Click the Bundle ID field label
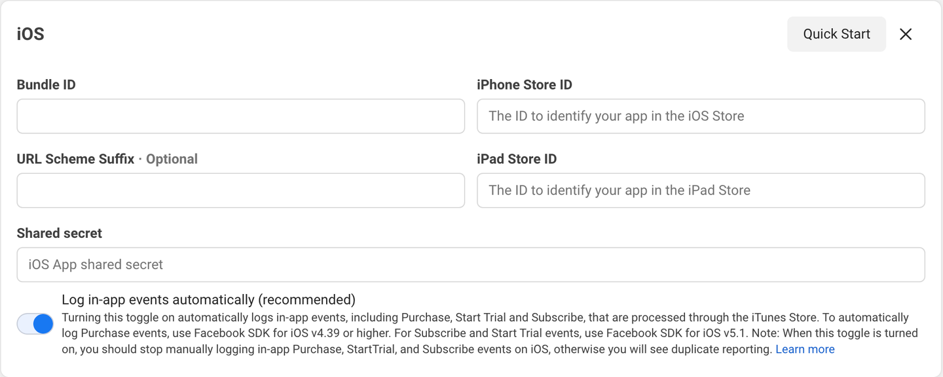 [x=46, y=85]
